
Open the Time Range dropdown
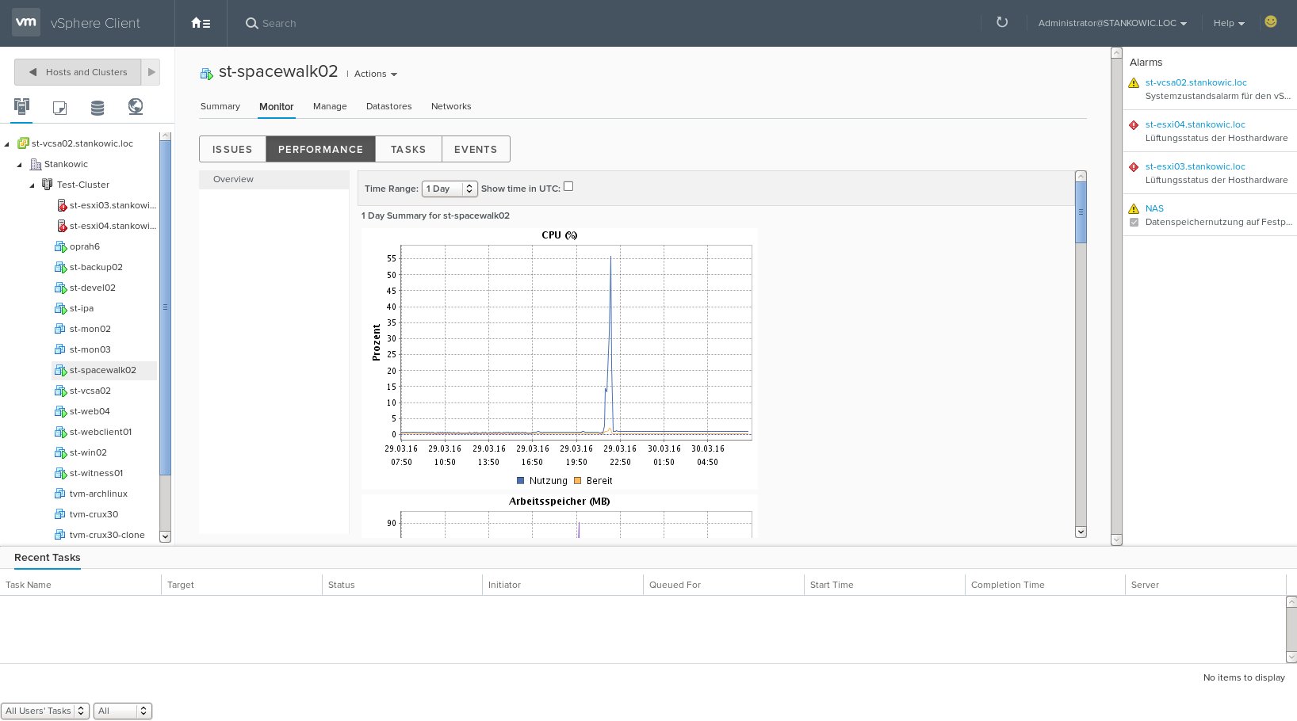(x=450, y=189)
